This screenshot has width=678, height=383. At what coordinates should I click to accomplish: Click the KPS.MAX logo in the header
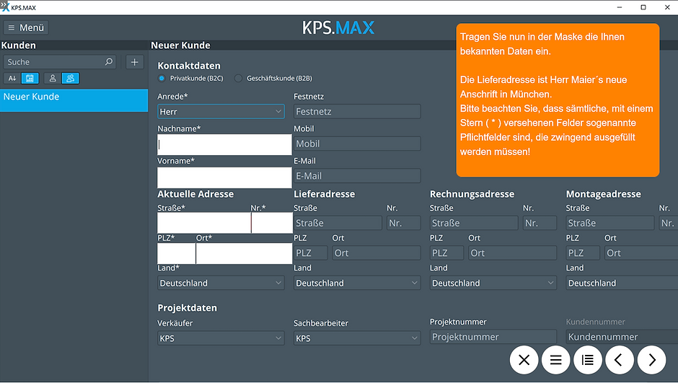(338, 27)
